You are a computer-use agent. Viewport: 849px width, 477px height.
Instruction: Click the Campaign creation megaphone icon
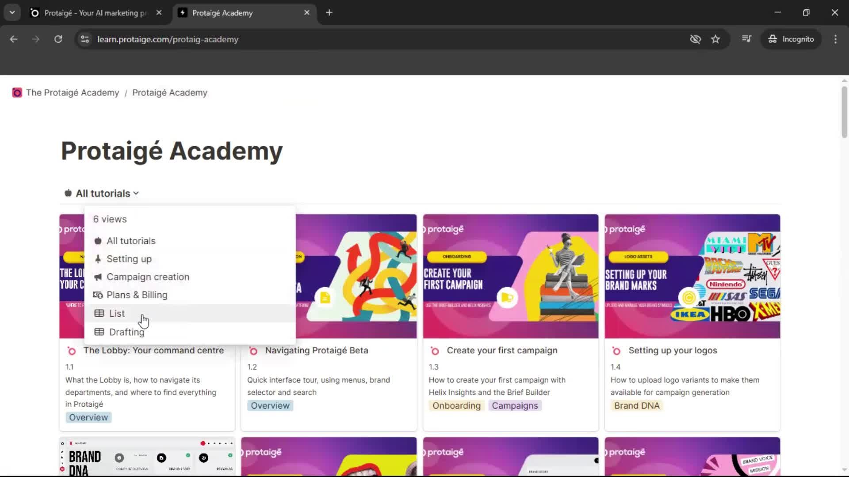(x=98, y=277)
